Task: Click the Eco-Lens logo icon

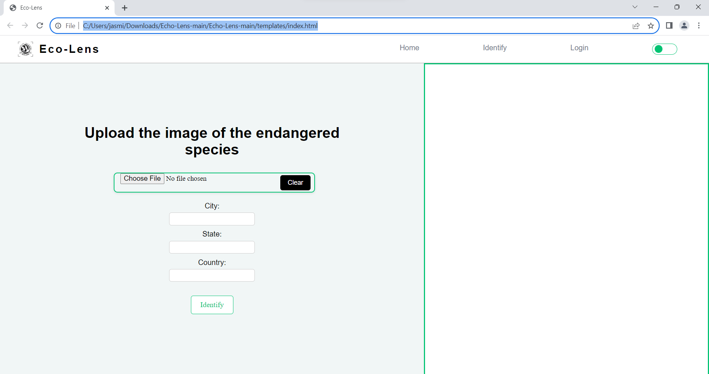Action: [x=25, y=49]
